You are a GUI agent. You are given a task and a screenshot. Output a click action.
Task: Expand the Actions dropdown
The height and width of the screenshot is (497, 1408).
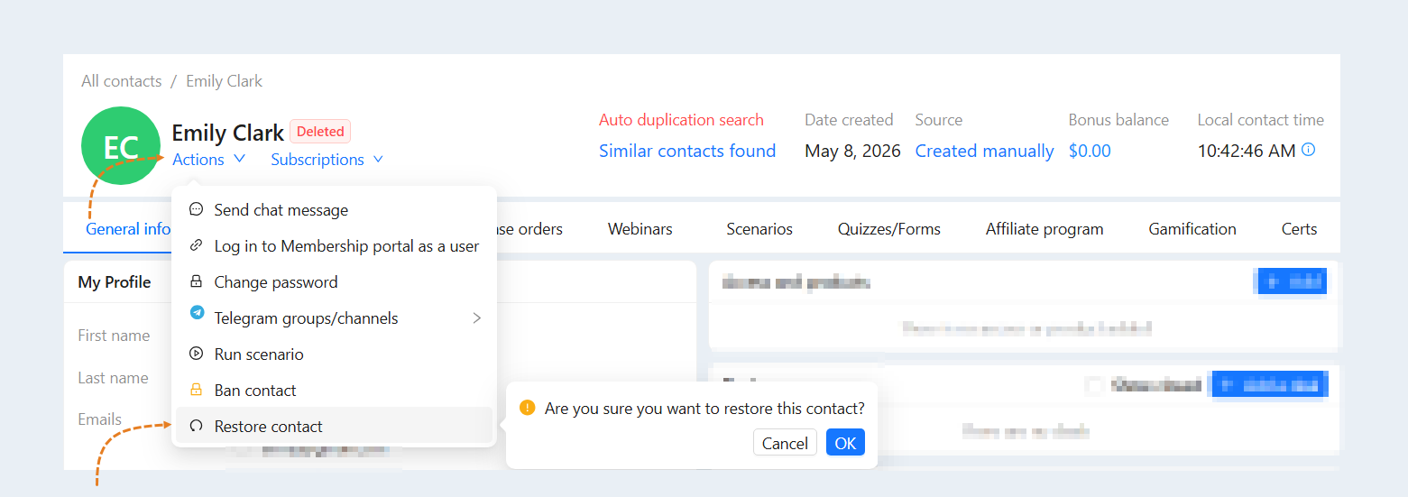point(208,159)
